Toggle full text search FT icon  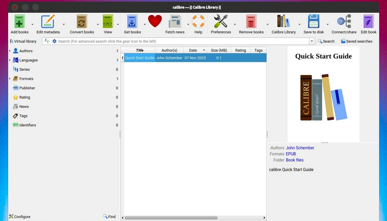click(x=47, y=41)
